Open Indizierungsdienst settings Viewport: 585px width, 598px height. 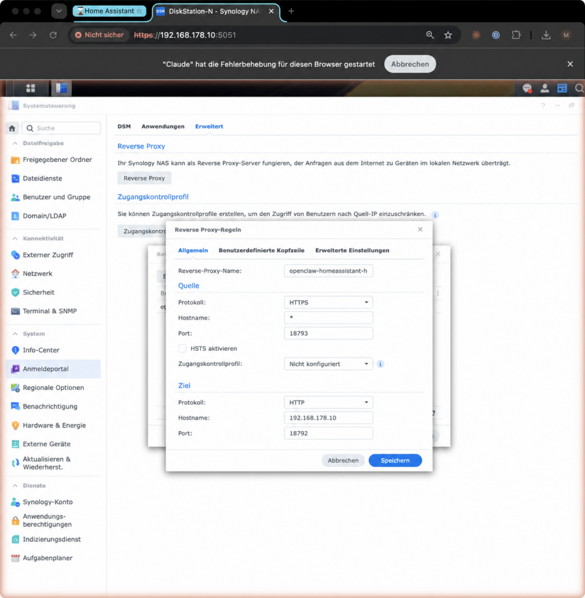tap(53, 539)
